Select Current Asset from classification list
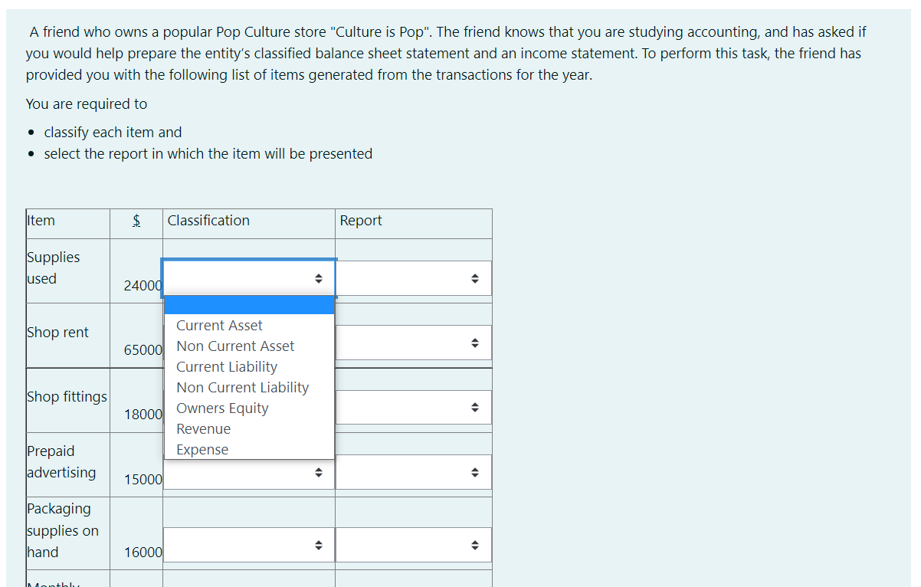Image resolution: width=921 pixels, height=587 pixels. [x=219, y=326]
